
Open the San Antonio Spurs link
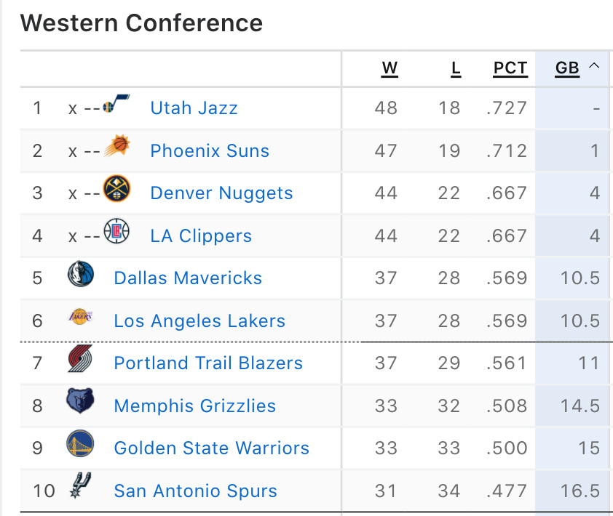click(195, 491)
